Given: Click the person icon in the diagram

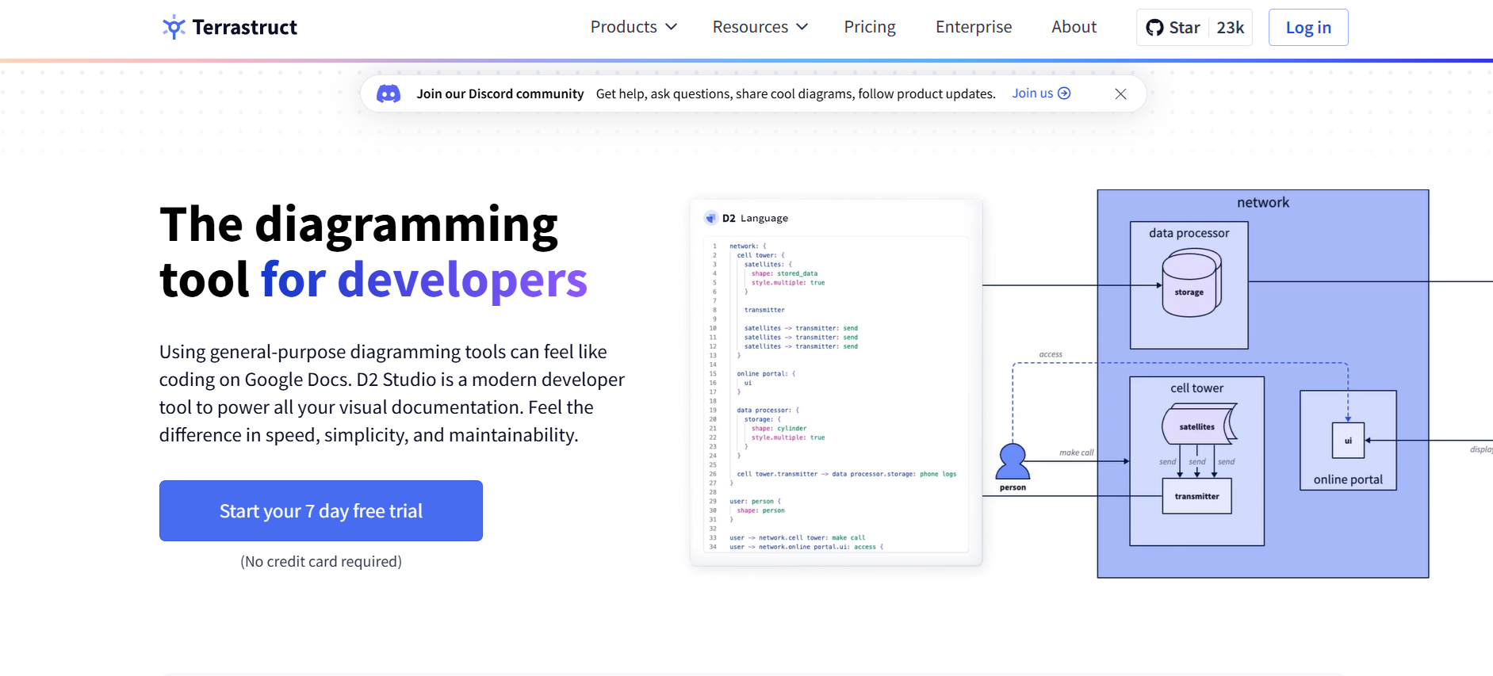Looking at the screenshot, I should point(1013,461).
